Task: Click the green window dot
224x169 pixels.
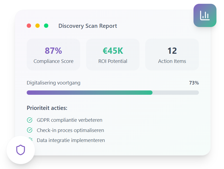Action: [x=46, y=26]
